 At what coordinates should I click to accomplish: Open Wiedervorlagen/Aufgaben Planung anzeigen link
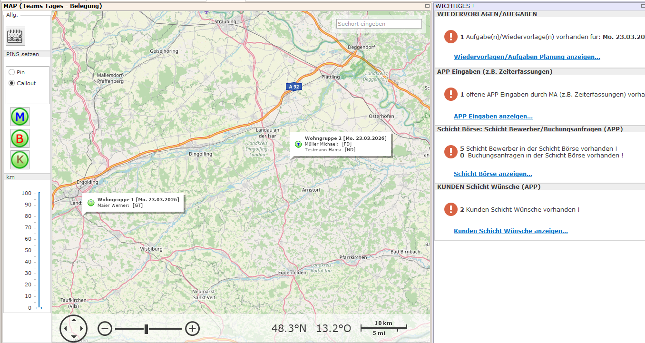(x=527, y=57)
